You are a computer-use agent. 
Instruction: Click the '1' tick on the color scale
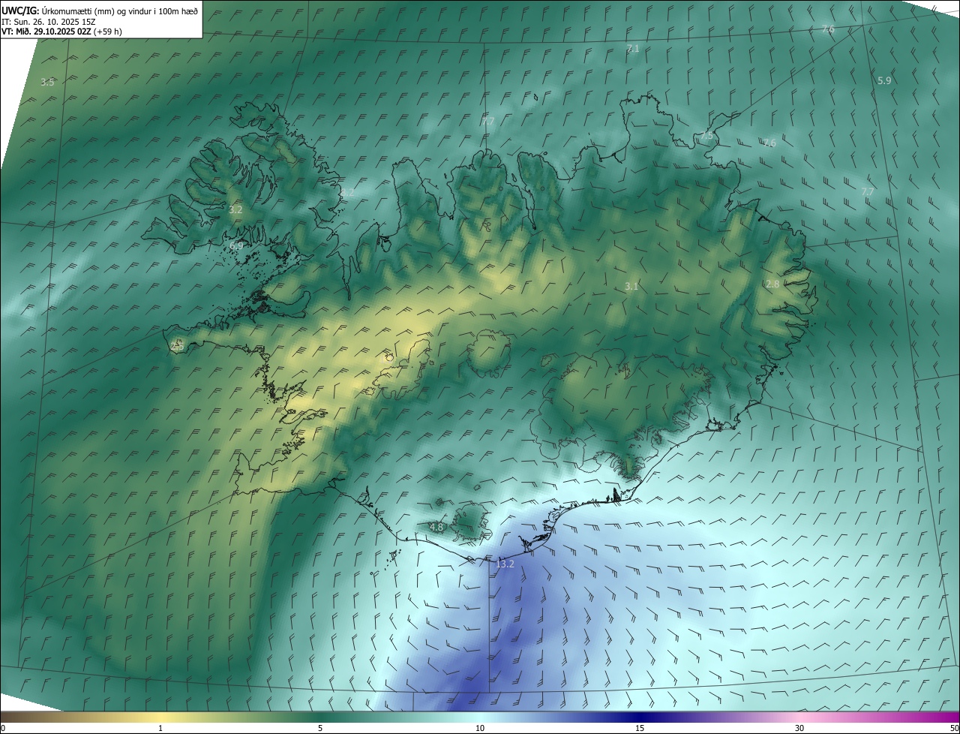point(160,728)
